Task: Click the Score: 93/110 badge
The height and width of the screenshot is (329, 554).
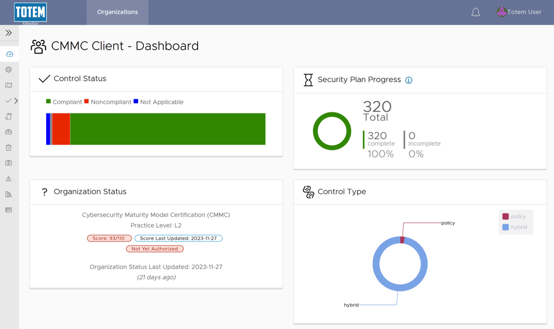Action: click(x=109, y=239)
